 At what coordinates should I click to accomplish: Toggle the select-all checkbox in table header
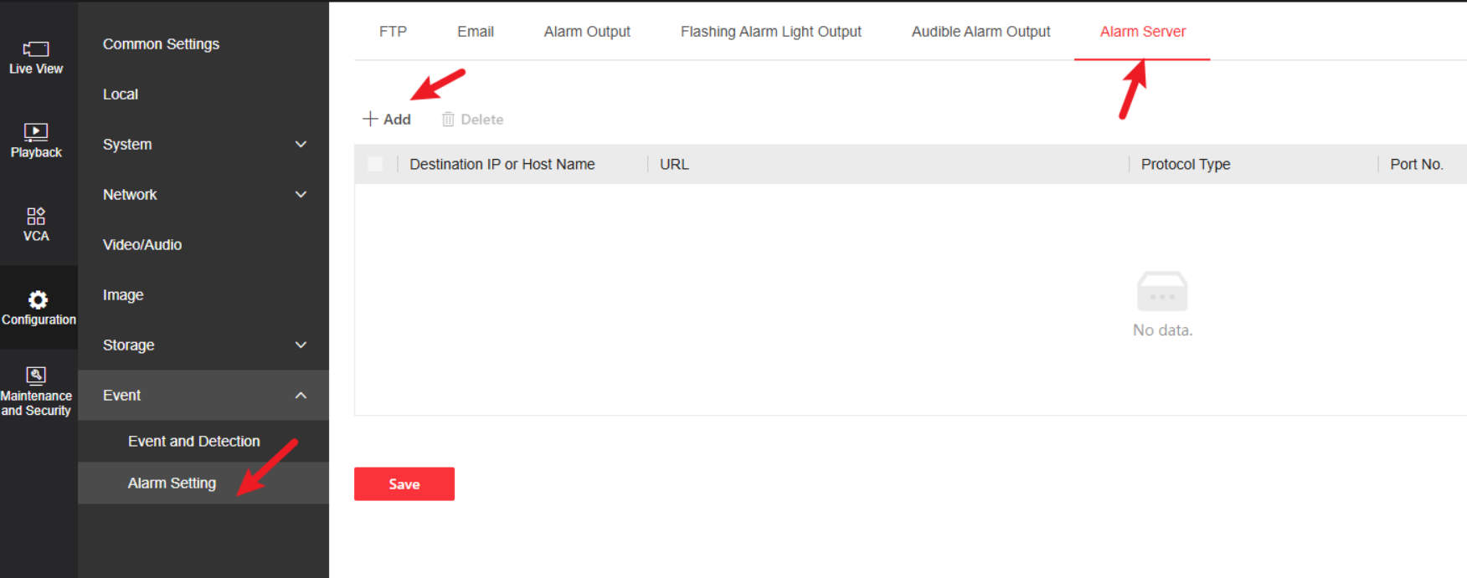coord(375,164)
